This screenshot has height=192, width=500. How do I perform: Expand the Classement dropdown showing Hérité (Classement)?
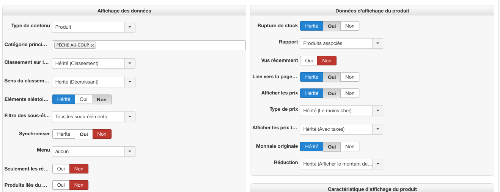(x=130, y=63)
